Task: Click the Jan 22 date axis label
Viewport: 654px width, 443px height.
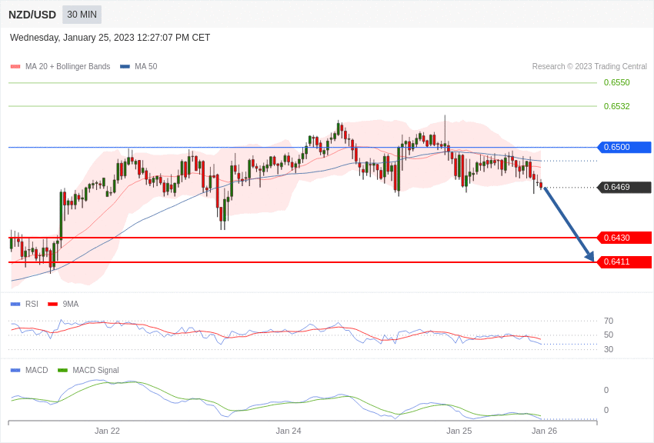Action: 107,431
